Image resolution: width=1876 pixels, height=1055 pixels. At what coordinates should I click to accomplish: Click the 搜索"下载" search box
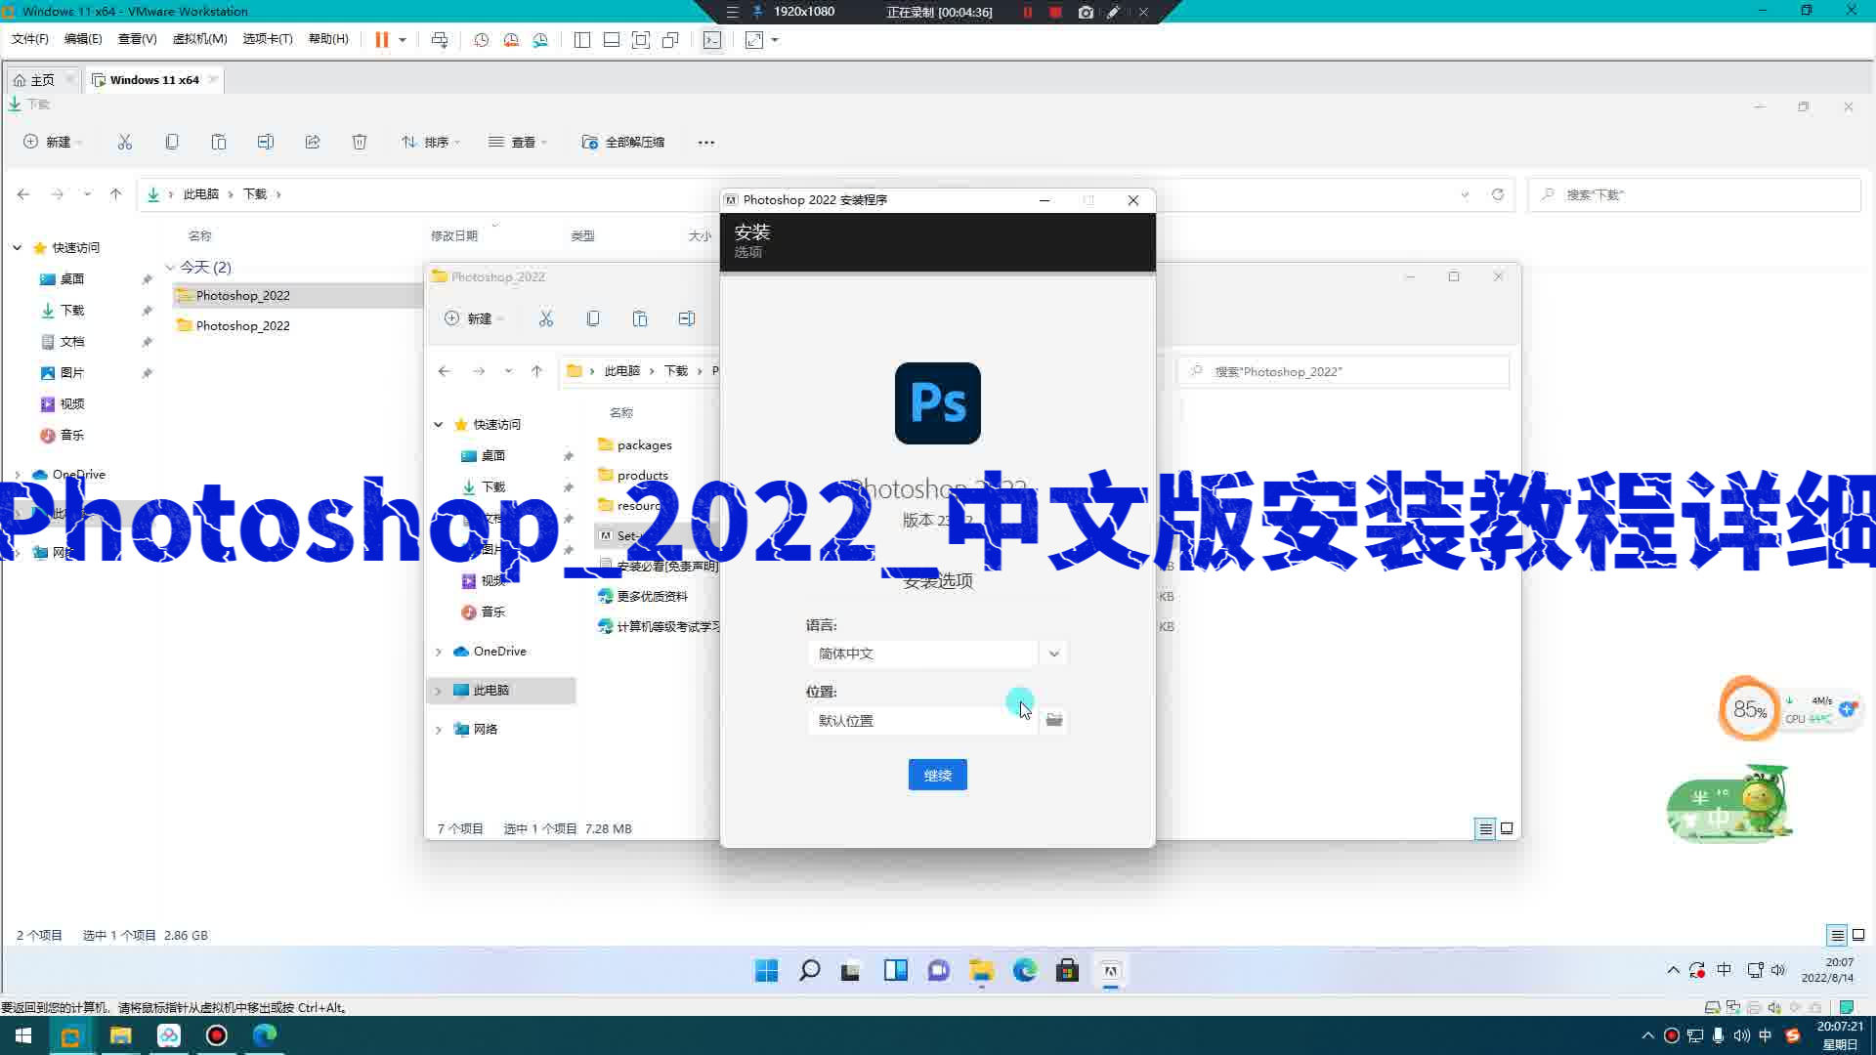(x=1693, y=195)
